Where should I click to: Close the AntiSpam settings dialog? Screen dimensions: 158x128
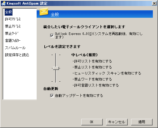pyautogui.click(x=154, y=3)
